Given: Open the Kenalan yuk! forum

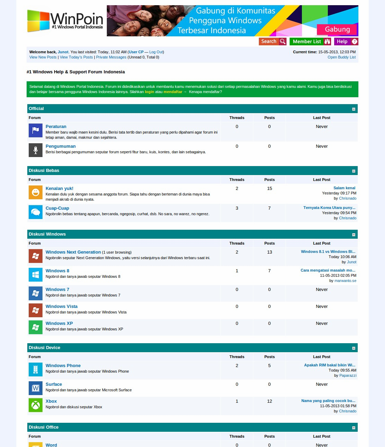Looking at the screenshot, I should (x=59, y=189).
